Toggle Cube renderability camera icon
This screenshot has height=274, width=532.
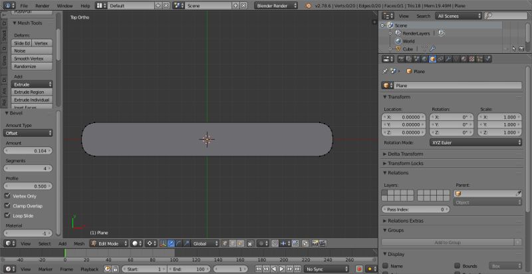click(521, 49)
